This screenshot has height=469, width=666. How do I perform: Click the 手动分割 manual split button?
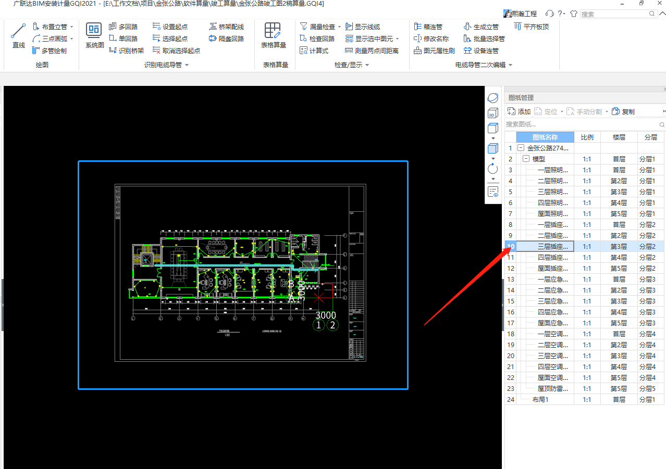pyautogui.click(x=584, y=111)
